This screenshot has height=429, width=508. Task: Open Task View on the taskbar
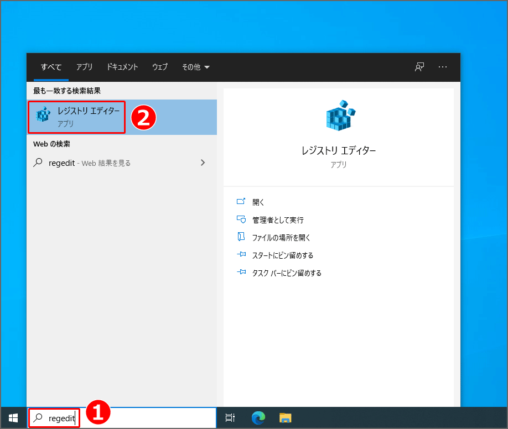tap(230, 418)
